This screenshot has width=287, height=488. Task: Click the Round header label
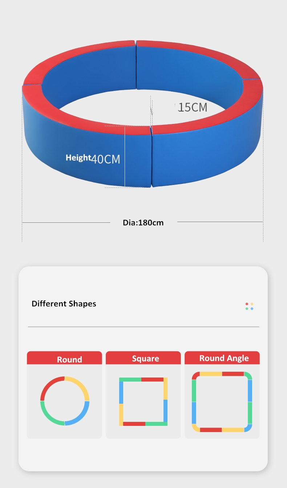(x=69, y=359)
